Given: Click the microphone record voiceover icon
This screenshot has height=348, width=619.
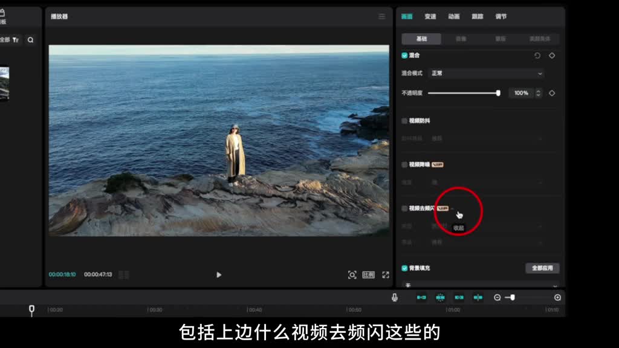Looking at the screenshot, I should tap(395, 297).
